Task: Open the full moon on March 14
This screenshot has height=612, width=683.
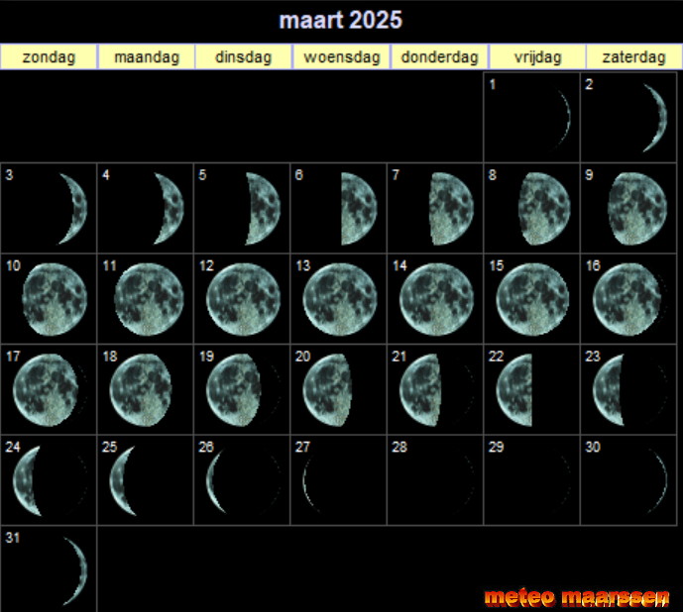Action: coord(437,299)
